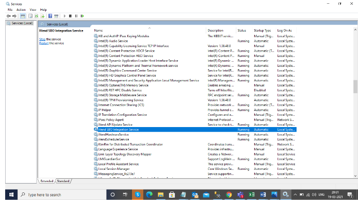The height and width of the screenshot is (200, 358).
Task: Select the LMIGuardianSvc service
Action: pos(195,159)
